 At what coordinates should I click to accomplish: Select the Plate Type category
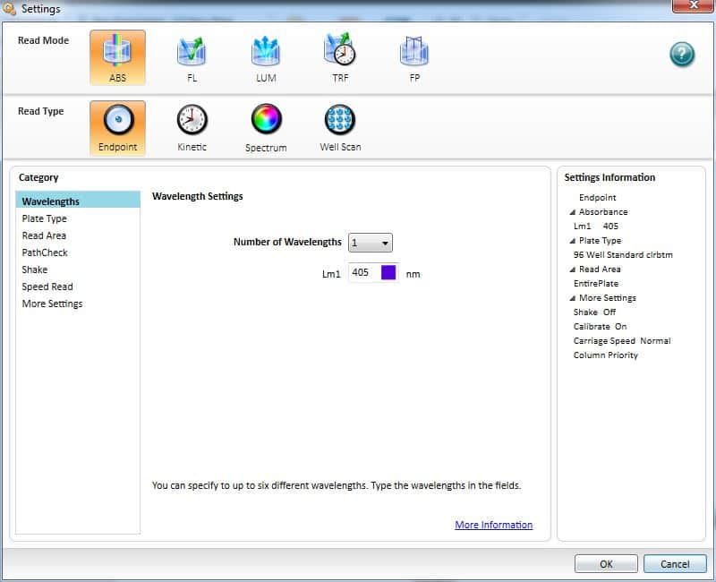point(78,218)
